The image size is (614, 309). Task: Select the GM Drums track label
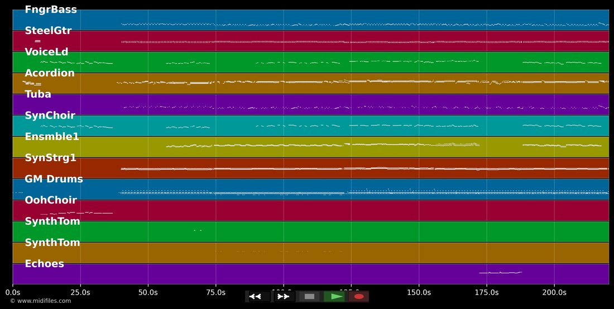point(54,178)
